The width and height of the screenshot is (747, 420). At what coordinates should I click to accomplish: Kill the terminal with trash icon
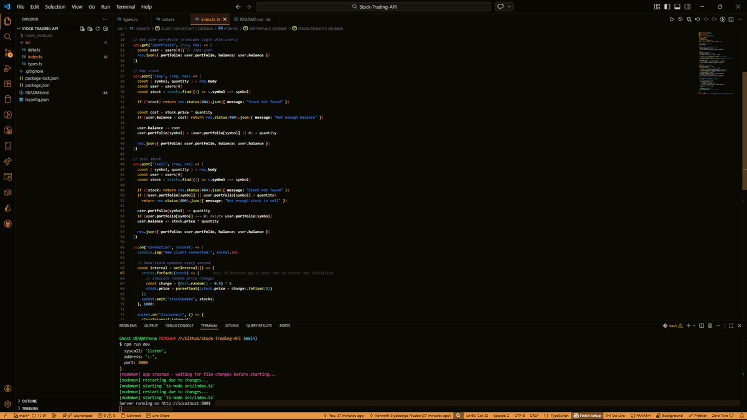click(x=710, y=325)
